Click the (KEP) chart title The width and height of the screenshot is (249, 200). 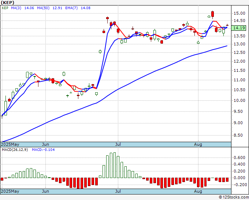click(x=7, y=3)
